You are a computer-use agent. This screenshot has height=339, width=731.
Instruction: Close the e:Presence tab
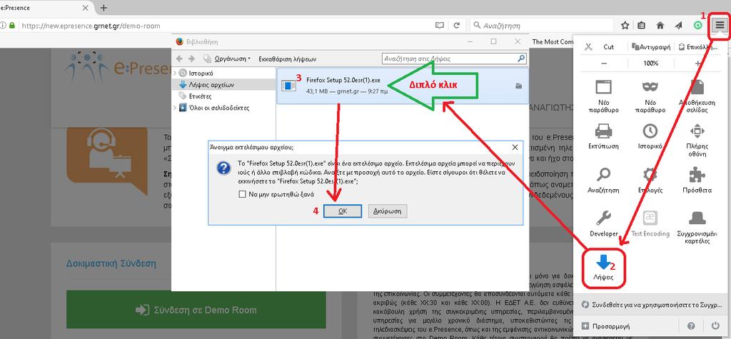[86, 8]
